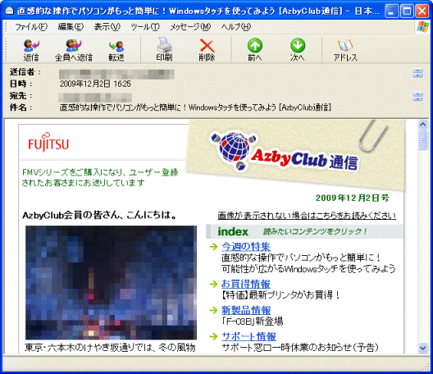Click the text 「F-03B」新登場
433x374 pixels.
pos(253,322)
